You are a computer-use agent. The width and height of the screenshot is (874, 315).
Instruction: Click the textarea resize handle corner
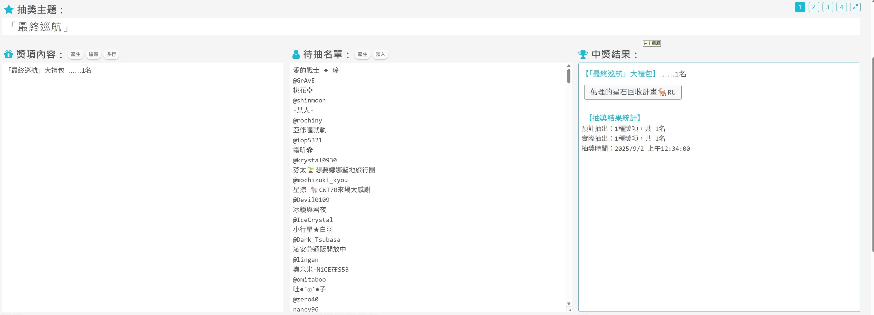click(569, 310)
